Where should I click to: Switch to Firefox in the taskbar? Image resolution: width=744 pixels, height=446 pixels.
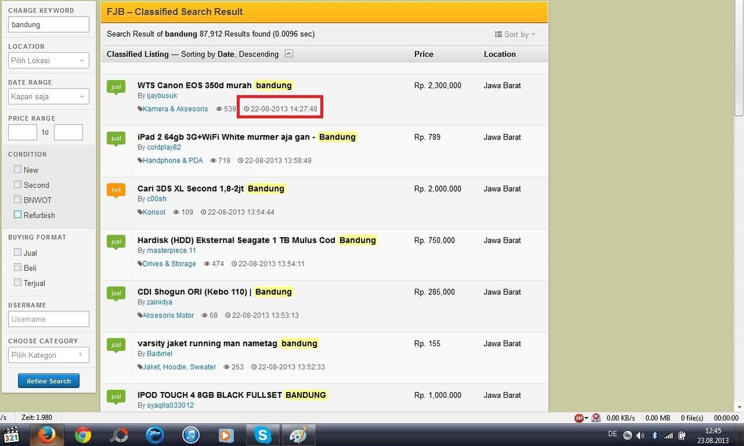[46, 435]
